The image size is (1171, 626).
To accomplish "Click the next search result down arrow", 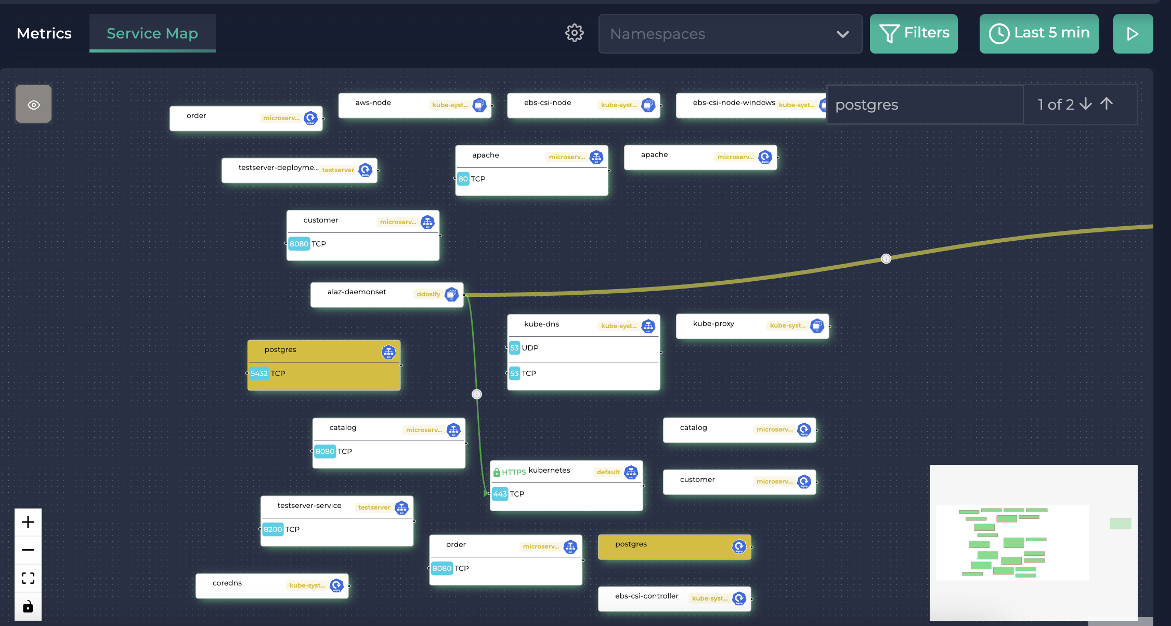I will pos(1085,104).
